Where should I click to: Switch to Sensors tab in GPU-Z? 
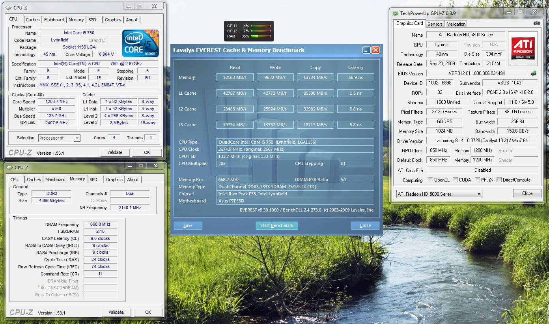tap(435, 24)
